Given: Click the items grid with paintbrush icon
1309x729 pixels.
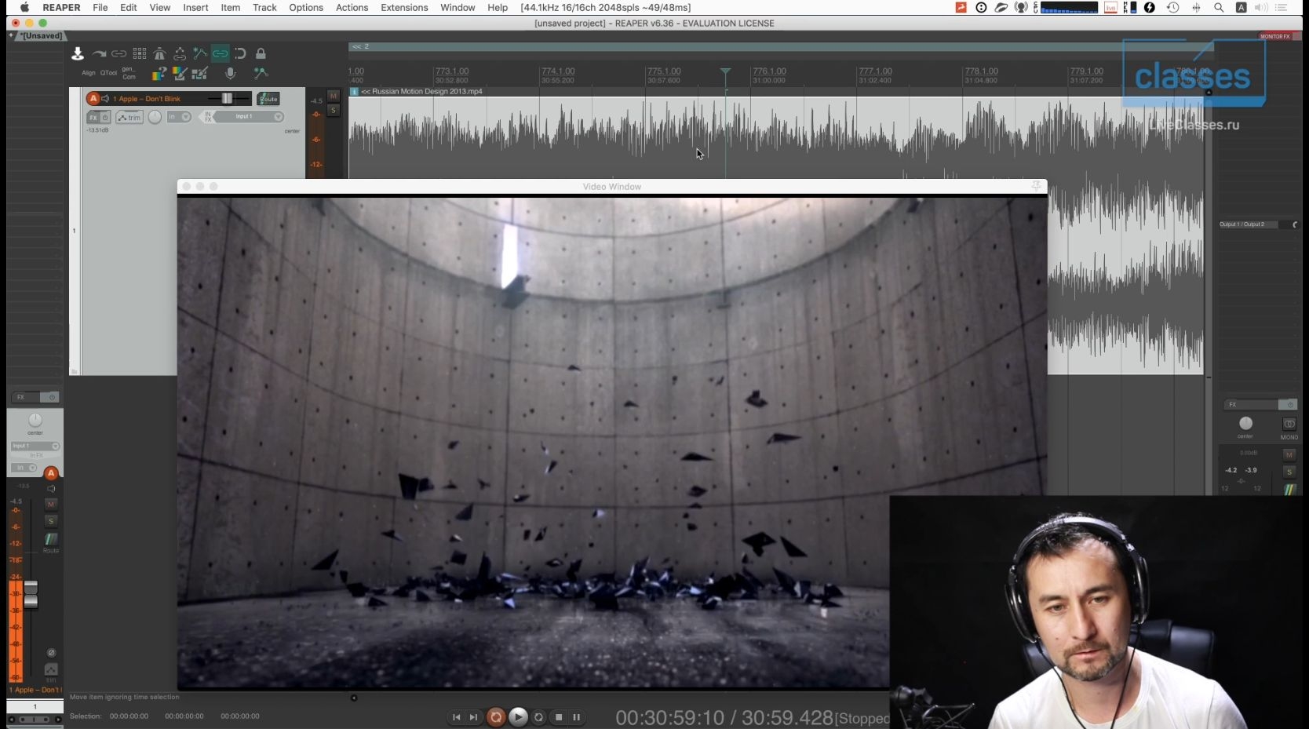Looking at the screenshot, I should pos(200,73).
